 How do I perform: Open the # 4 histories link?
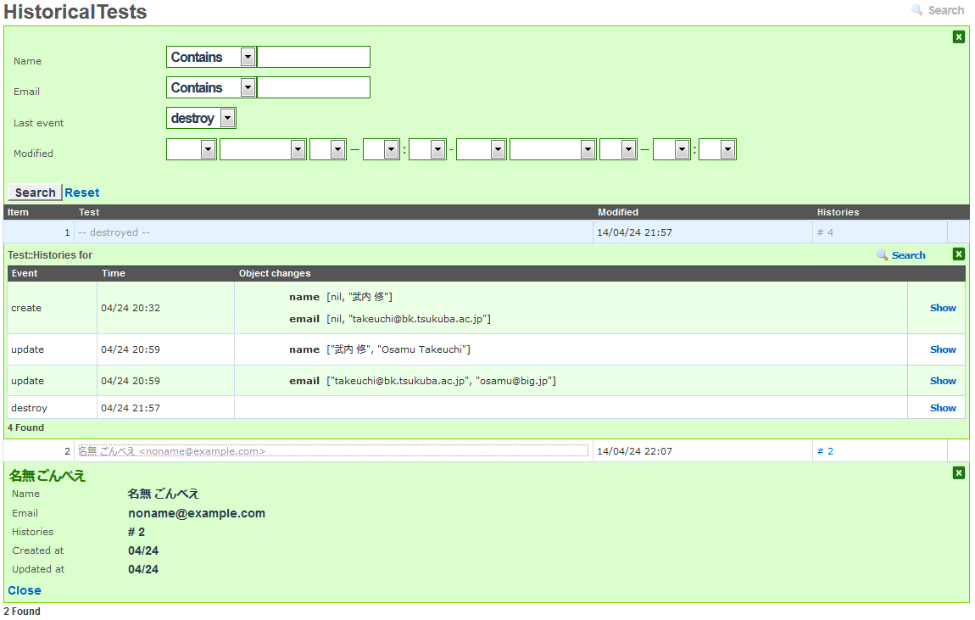825,232
